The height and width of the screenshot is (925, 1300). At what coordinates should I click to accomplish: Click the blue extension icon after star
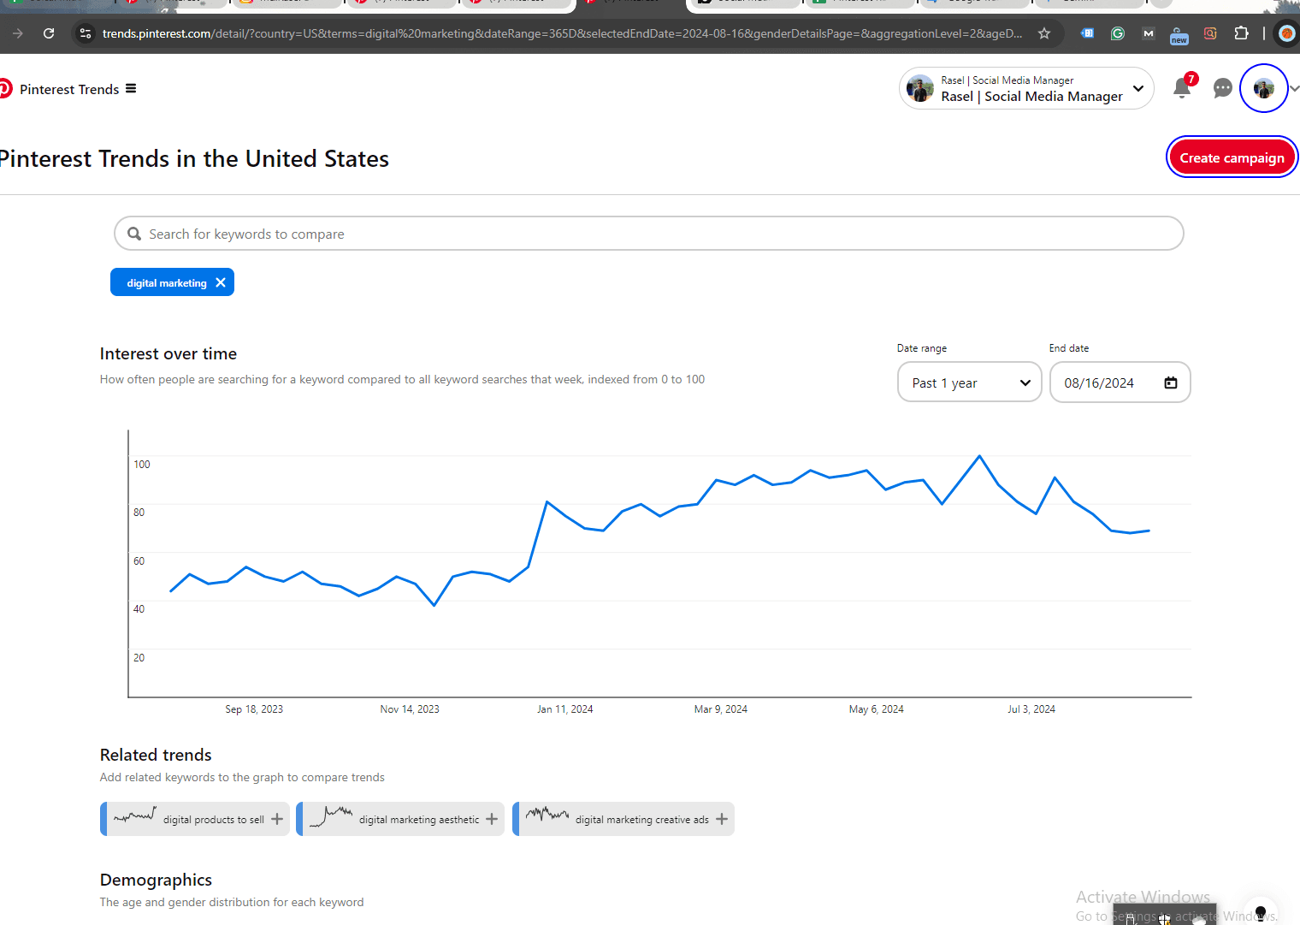(1087, 33)
